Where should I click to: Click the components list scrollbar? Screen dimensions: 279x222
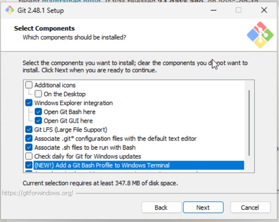[x=249, y=123]
